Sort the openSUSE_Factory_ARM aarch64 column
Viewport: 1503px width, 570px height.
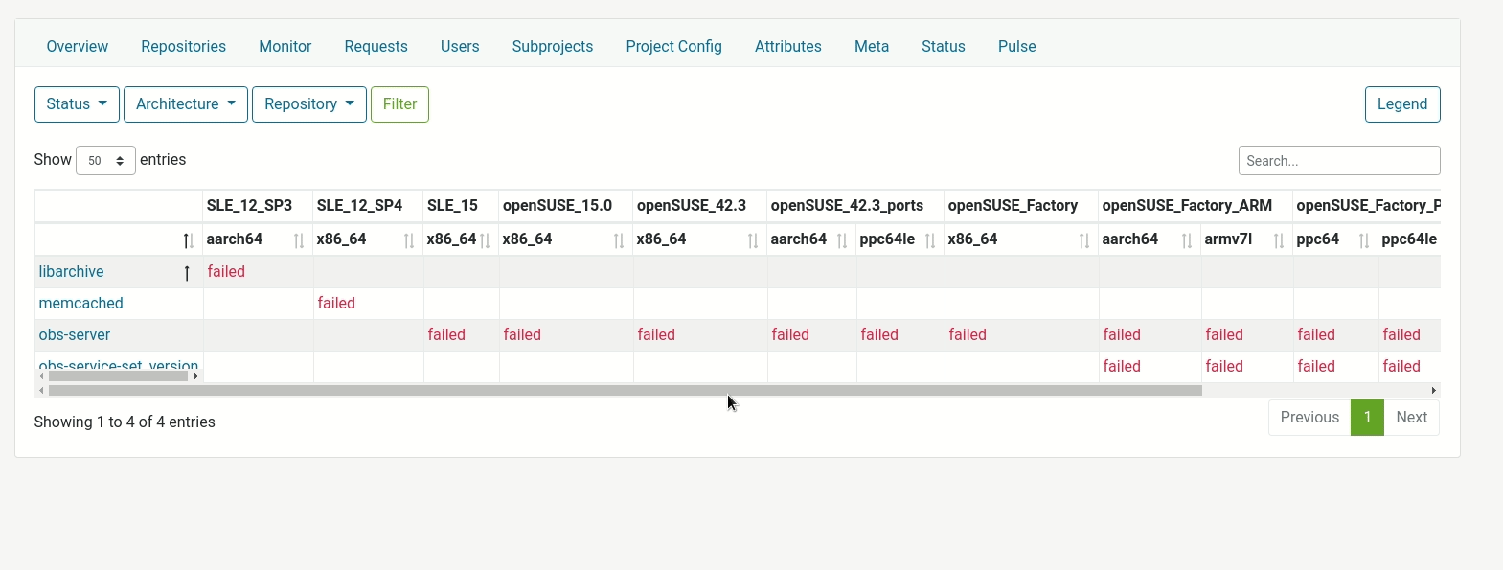pos(1187,240)
